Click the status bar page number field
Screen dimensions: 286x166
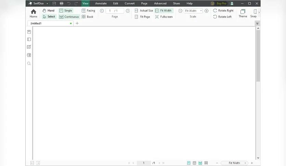(x=144, y=163)
